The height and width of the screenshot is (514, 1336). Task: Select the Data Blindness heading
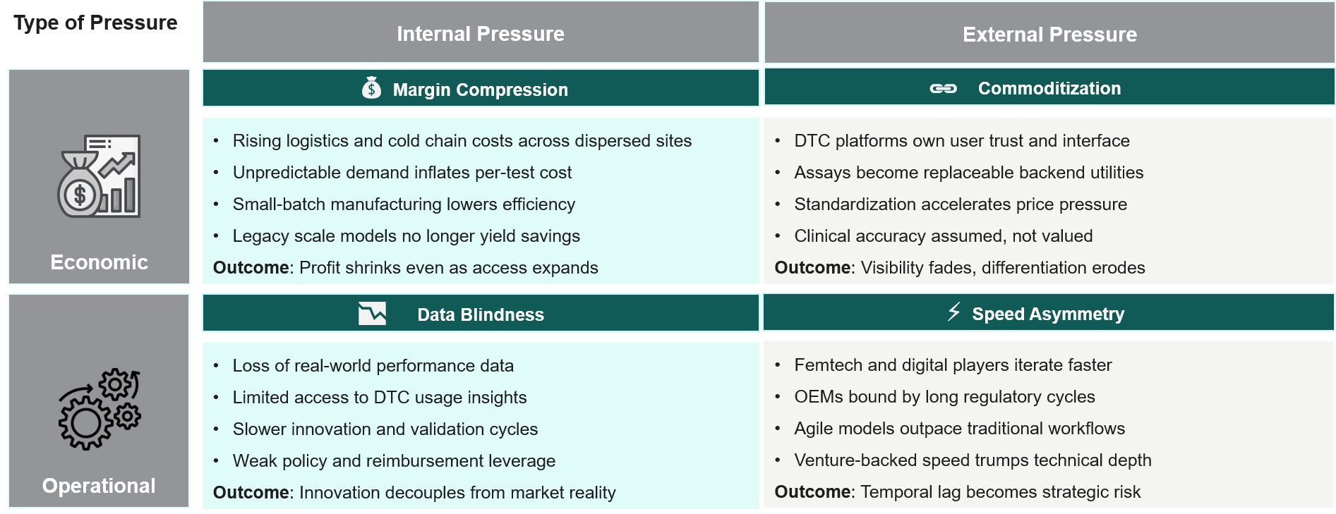pyautogui.click(x=480, y=314)
